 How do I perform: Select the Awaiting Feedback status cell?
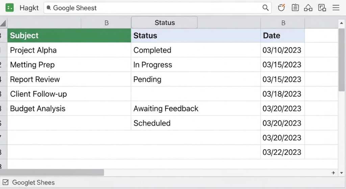pyautogui.click(x=195, y=109)
